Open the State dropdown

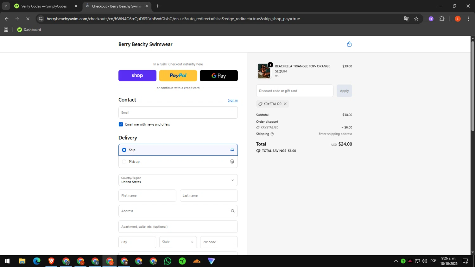178,242
